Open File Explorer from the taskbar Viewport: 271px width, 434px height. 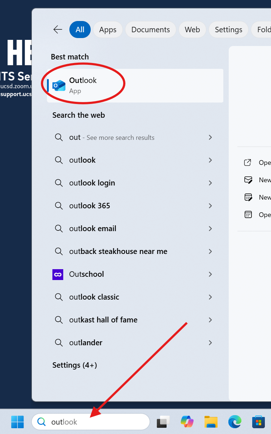pos(211,422)
